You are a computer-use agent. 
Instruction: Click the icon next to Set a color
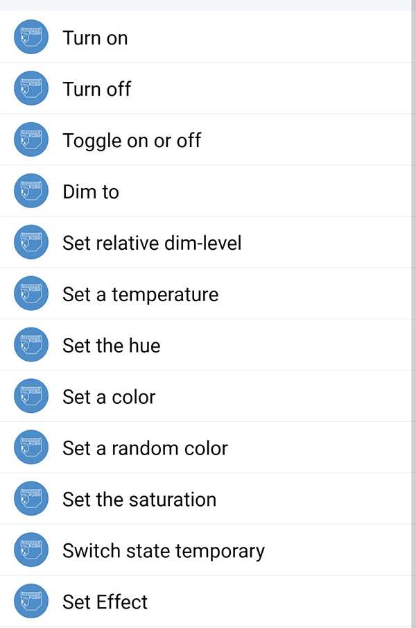pyautogui.click(x=31, y=397)
